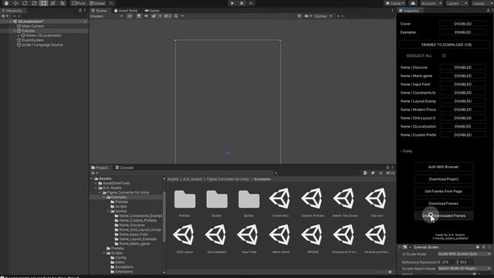Select Main Camera in Hierarchy
Screen dimensions: 494x278
[32, 26]
